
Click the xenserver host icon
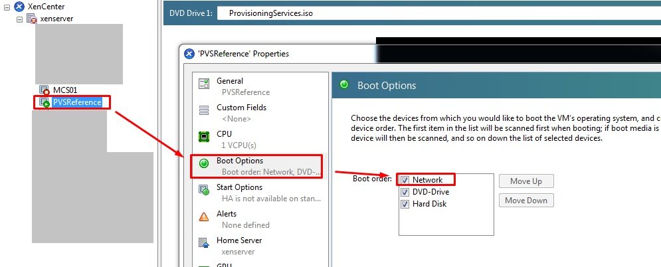tap(31, 19)
